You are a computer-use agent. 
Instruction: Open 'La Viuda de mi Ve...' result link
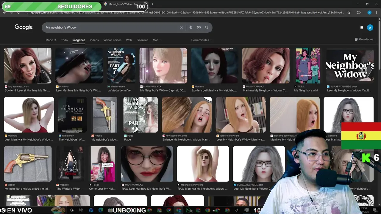[x=121, y=90]
